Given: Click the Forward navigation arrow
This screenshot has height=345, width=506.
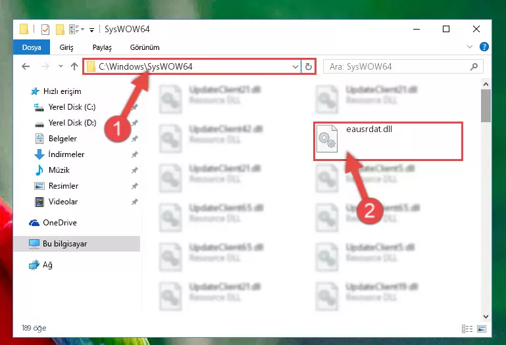Looking at the screenshot, I should 45,66.
